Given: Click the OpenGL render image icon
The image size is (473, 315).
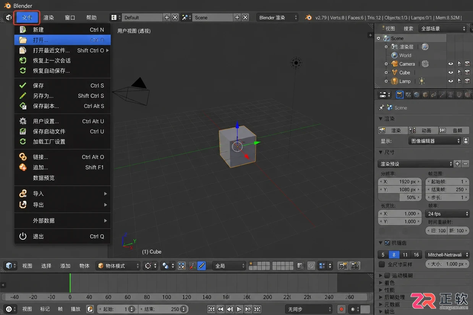Looking at the screenshot, I should (x=343, y=266).
